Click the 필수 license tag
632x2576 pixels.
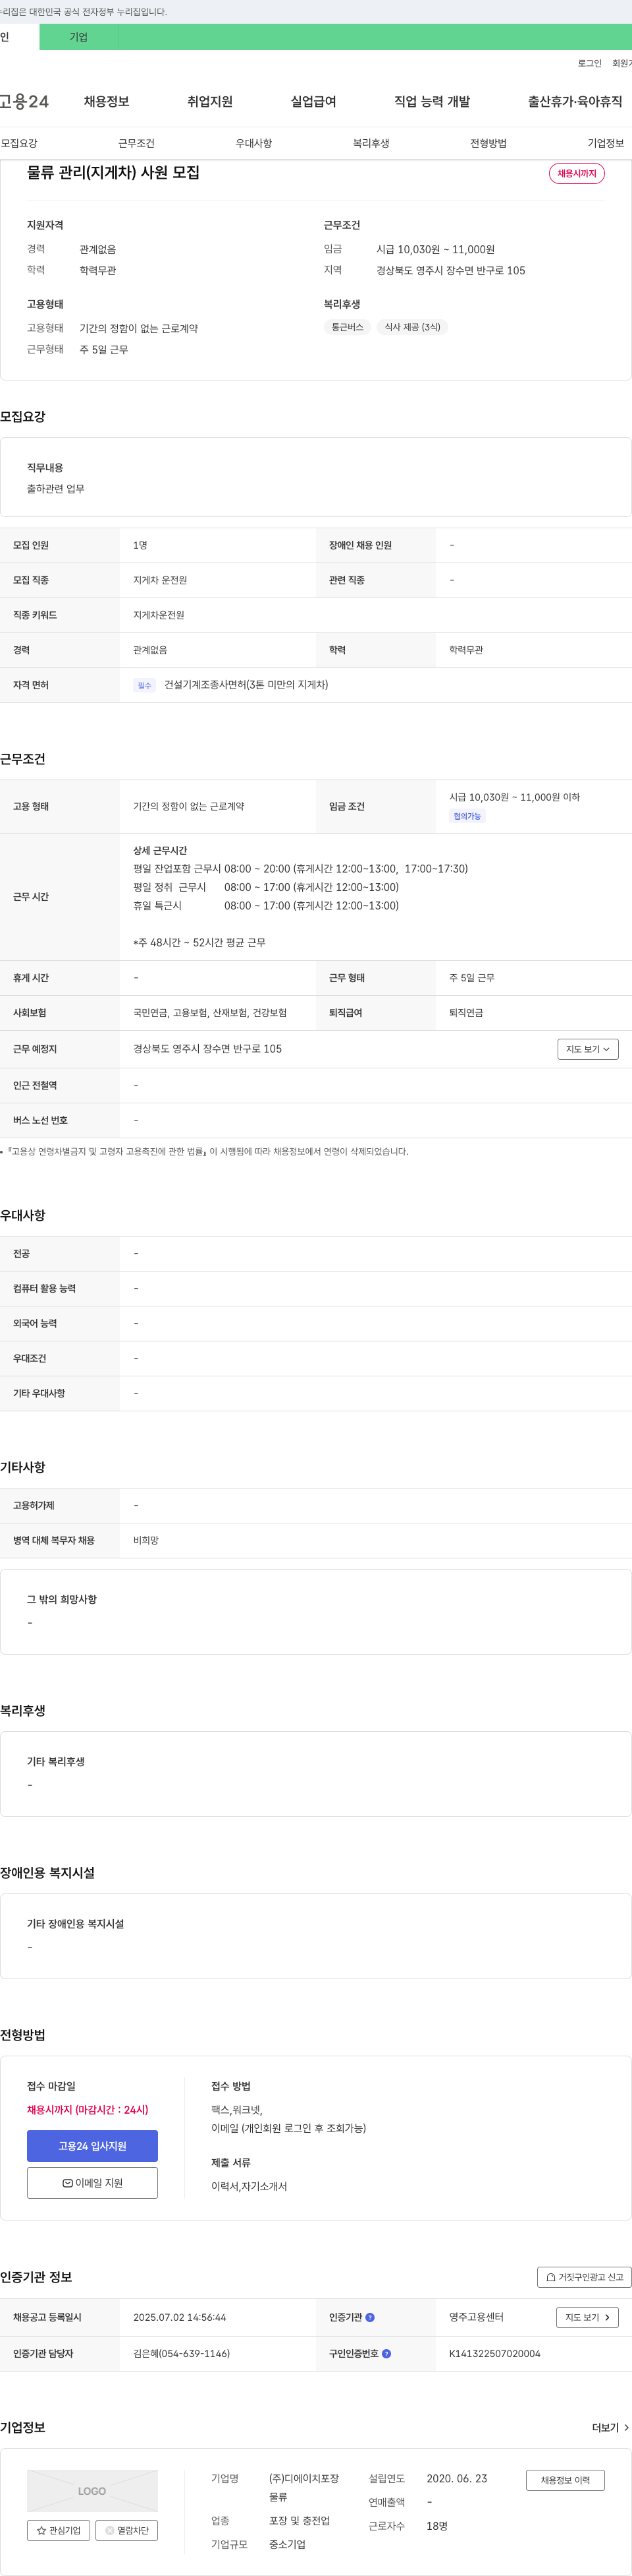coord(145,685)
